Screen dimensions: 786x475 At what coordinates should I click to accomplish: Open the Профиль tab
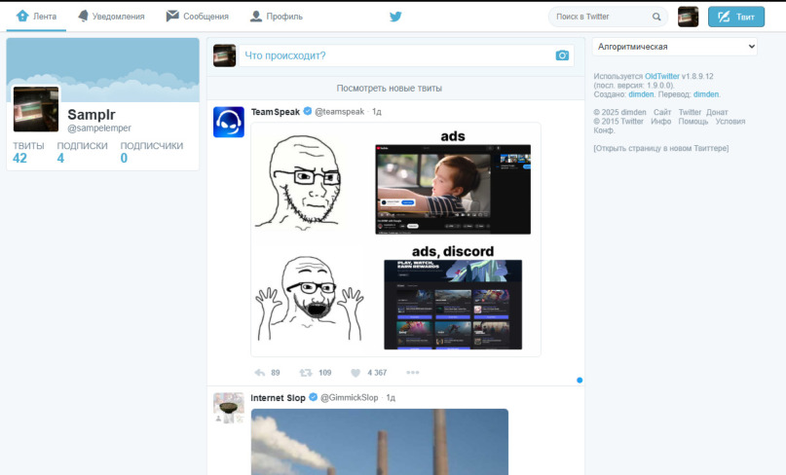(x=277, y=17)
